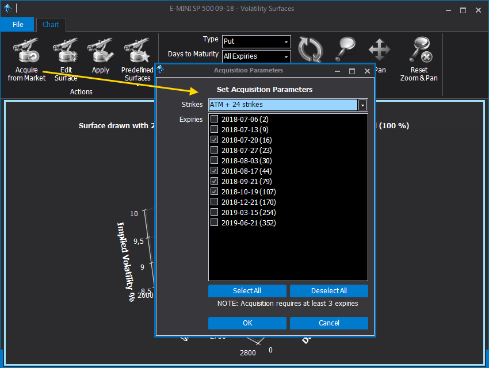Switch to the Chart tab

click(x=51, y=25)
